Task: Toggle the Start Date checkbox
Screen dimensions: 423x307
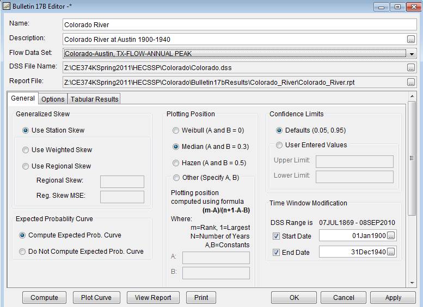Action: click(276, 236)
